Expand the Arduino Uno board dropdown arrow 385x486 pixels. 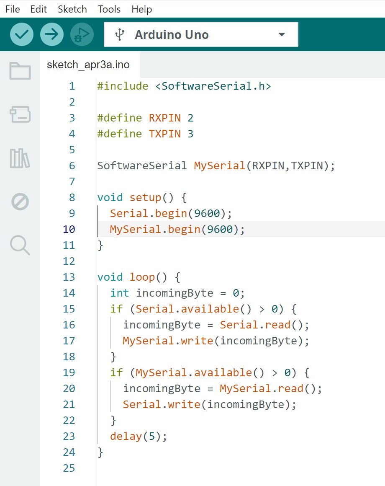281,34
